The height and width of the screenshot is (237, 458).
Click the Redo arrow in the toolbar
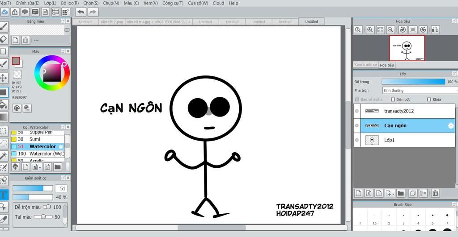pyautogui.click(x=93, y=12)
